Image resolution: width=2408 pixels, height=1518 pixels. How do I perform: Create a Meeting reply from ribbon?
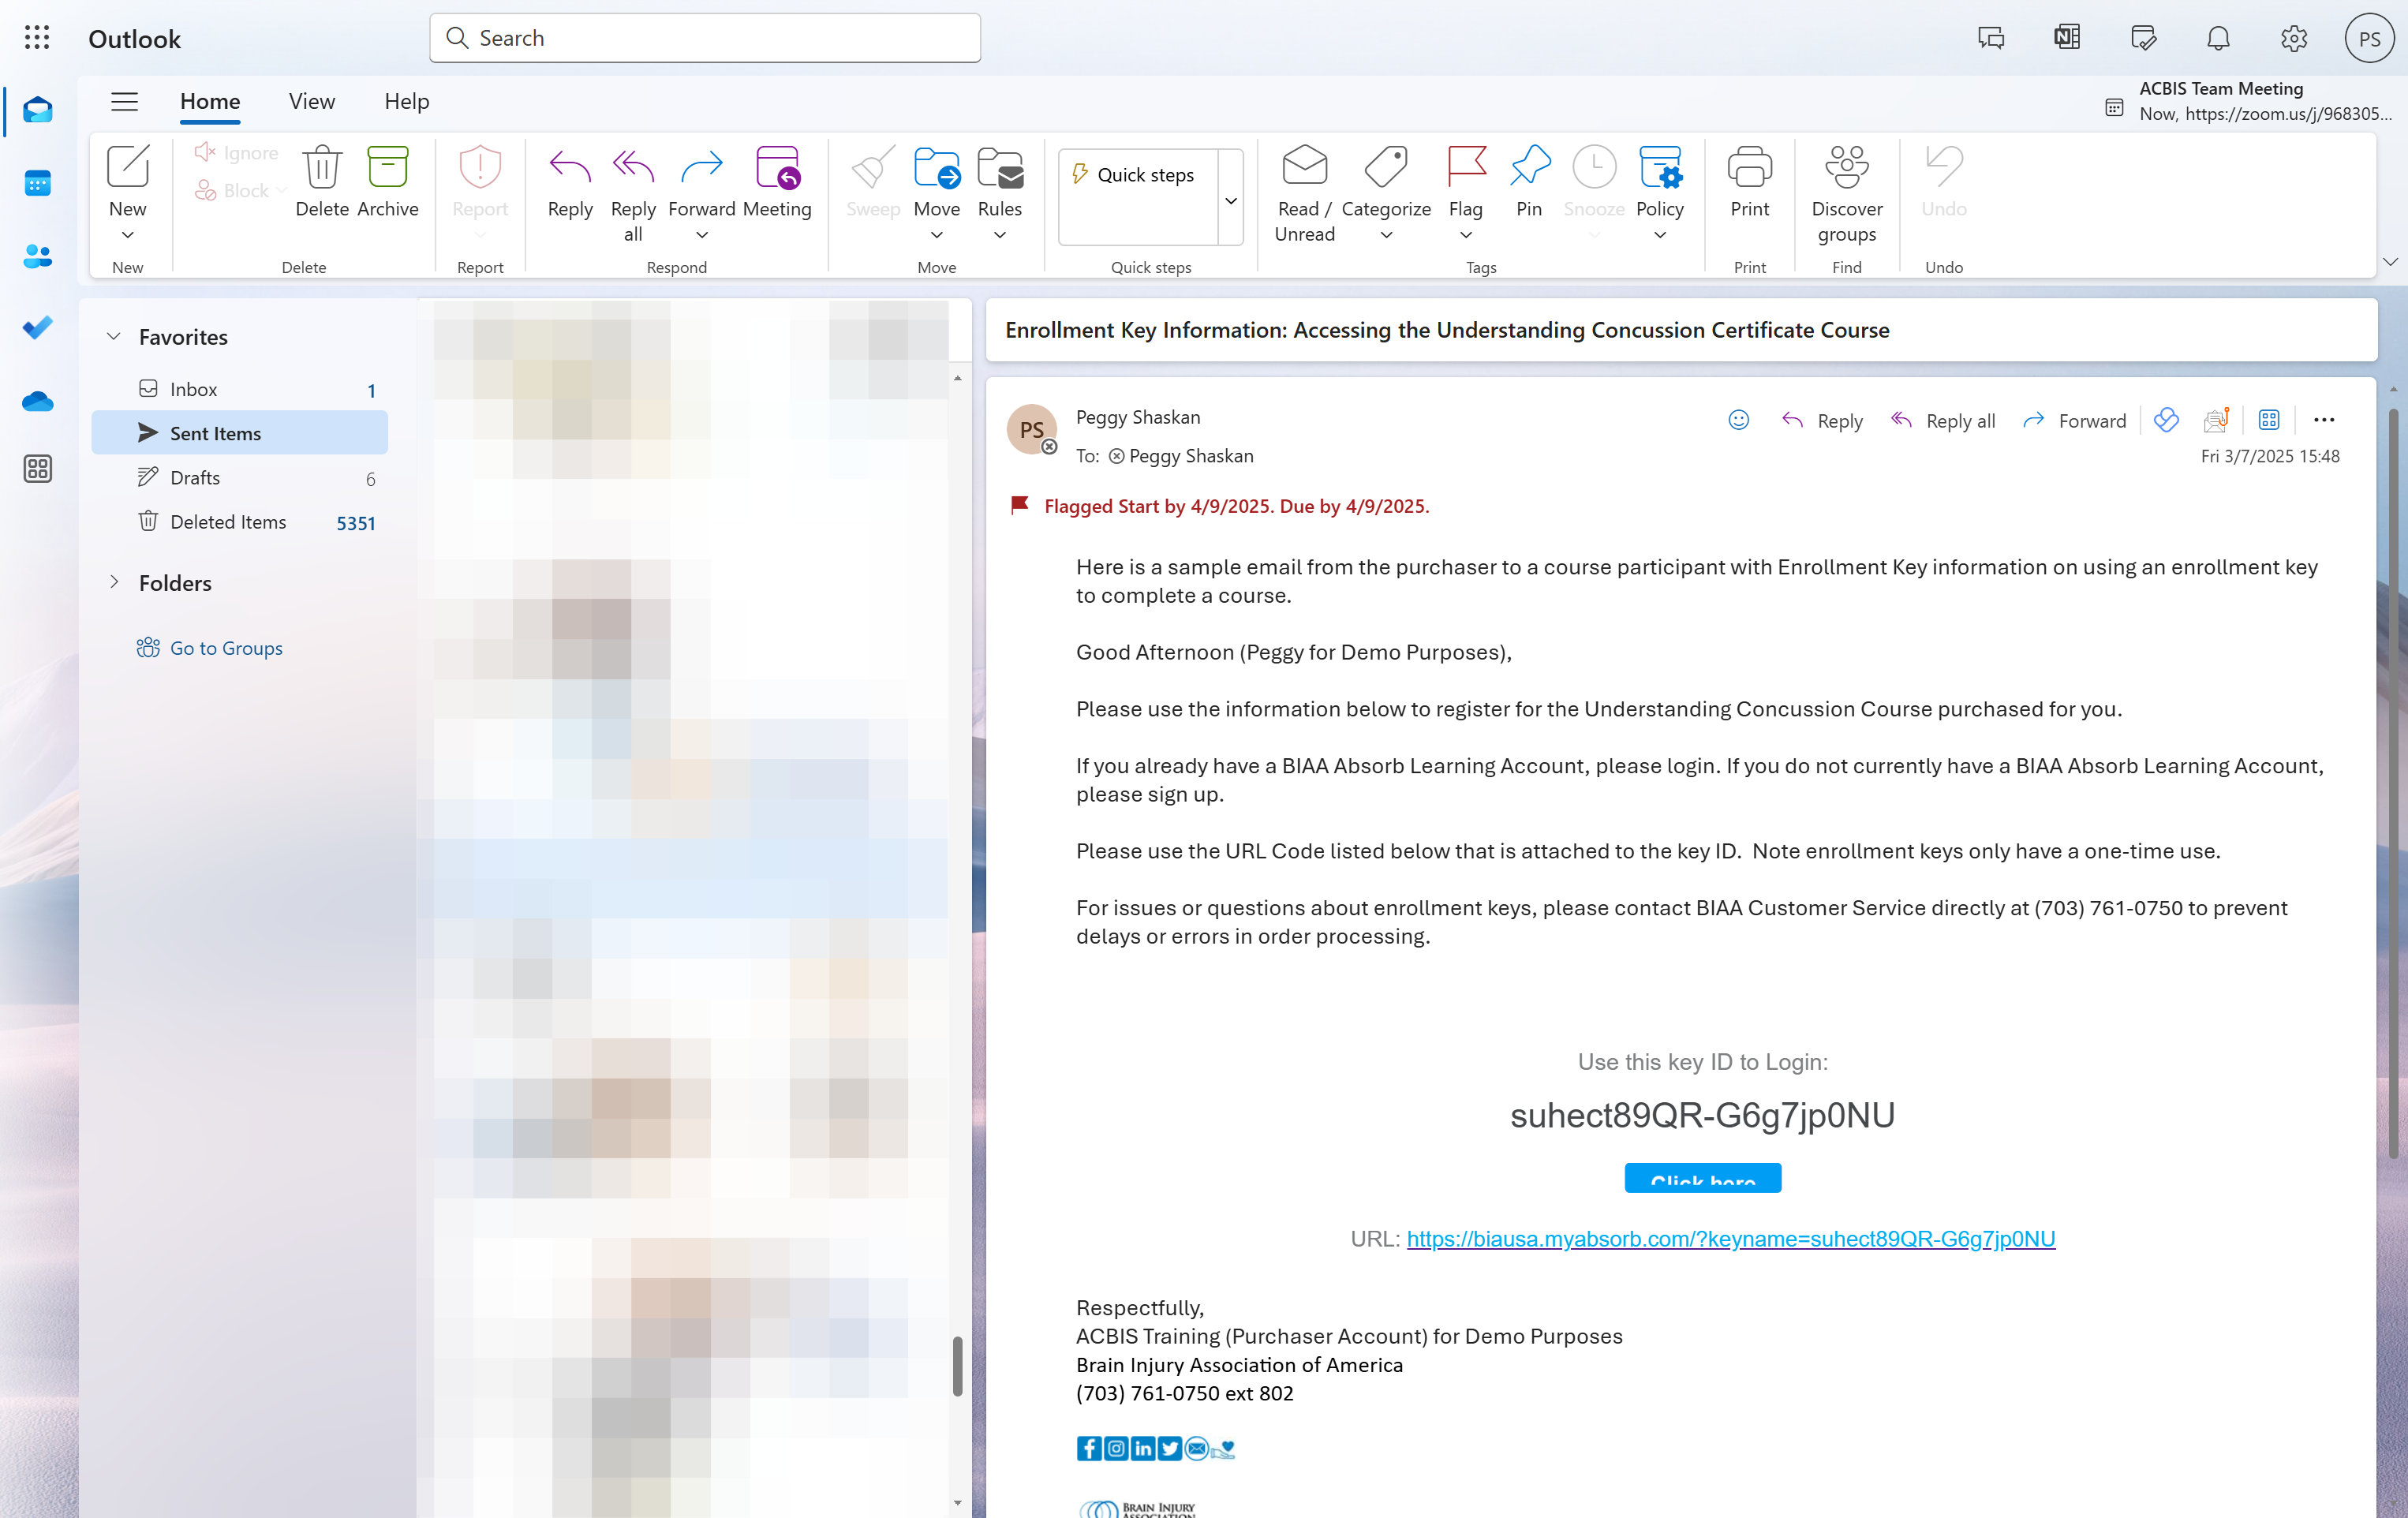777,182
